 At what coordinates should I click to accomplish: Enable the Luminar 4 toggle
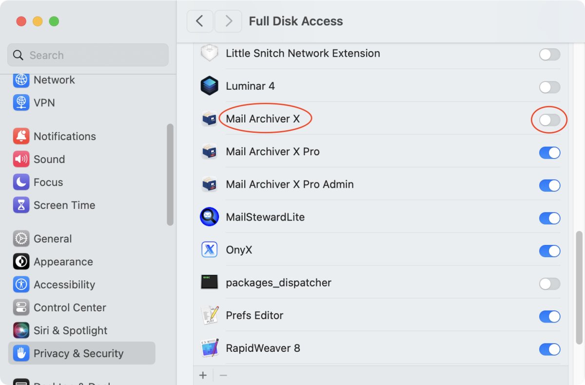point(549,87)
